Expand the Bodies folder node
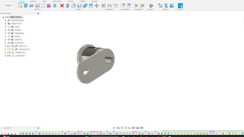 click(5, 36)
